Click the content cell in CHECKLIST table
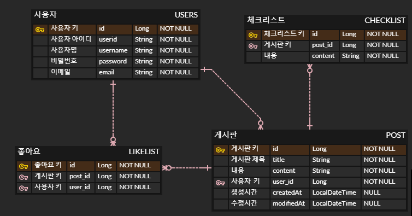 pos(324,56)
